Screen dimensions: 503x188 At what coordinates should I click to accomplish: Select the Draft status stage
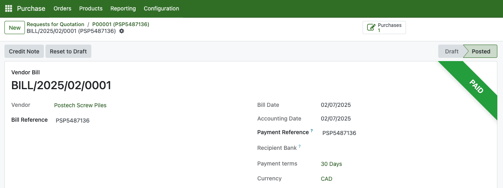(x=451, y=51)
